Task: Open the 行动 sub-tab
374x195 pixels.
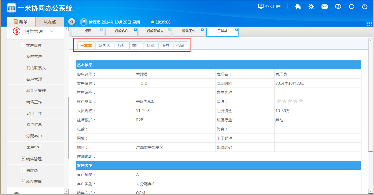Action: tap(122, 46)
